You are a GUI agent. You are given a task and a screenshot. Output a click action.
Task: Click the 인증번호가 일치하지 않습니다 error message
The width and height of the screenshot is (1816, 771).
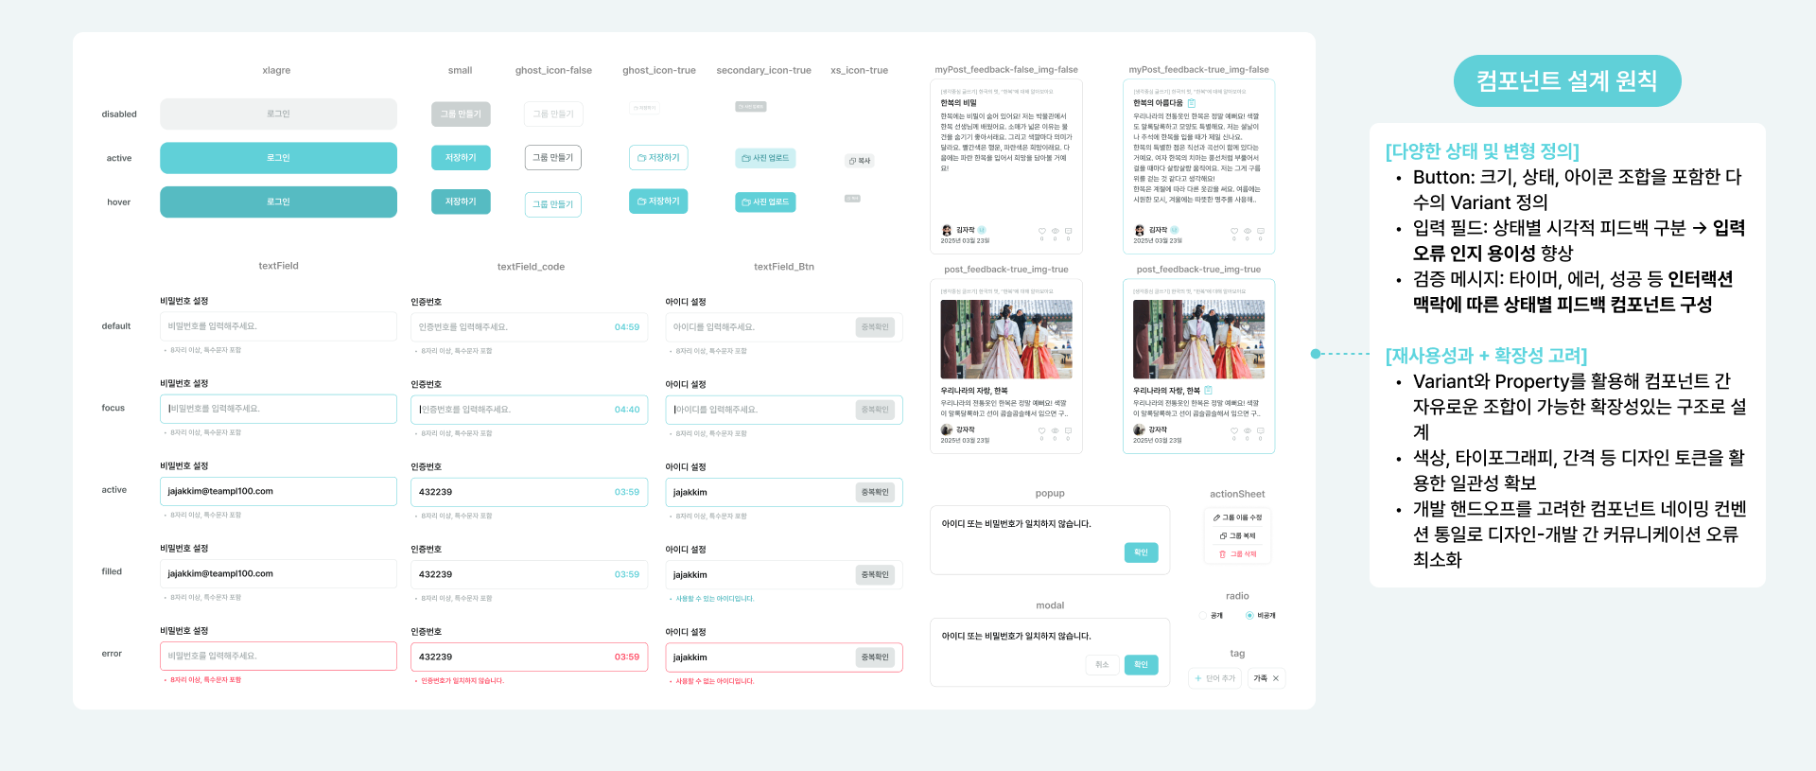[462, 681]
